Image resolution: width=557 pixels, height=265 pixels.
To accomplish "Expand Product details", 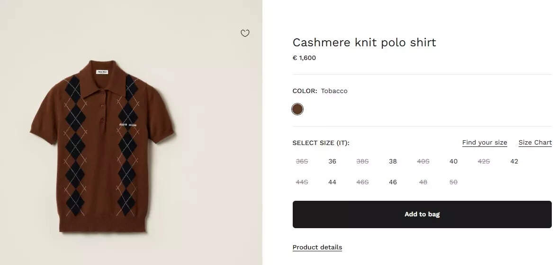I will [317, 248].
